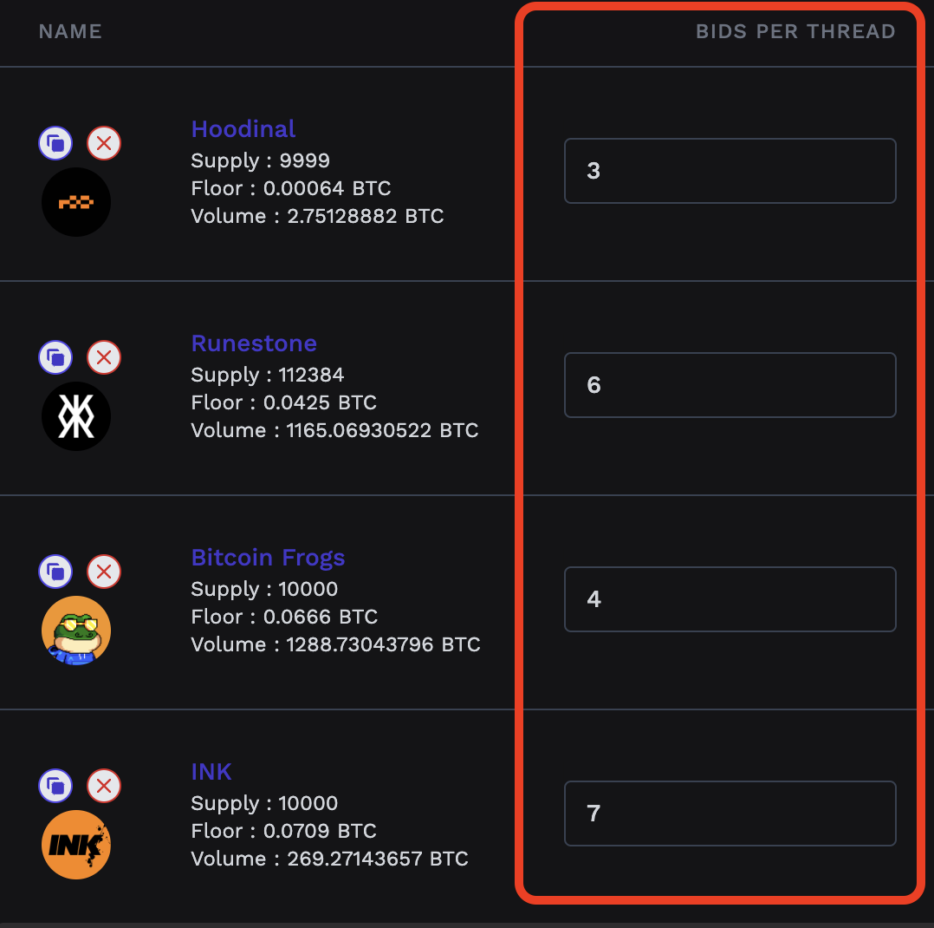Copy the Hoodinal collection row
This screenshot has height=928, width=934.
55,142
